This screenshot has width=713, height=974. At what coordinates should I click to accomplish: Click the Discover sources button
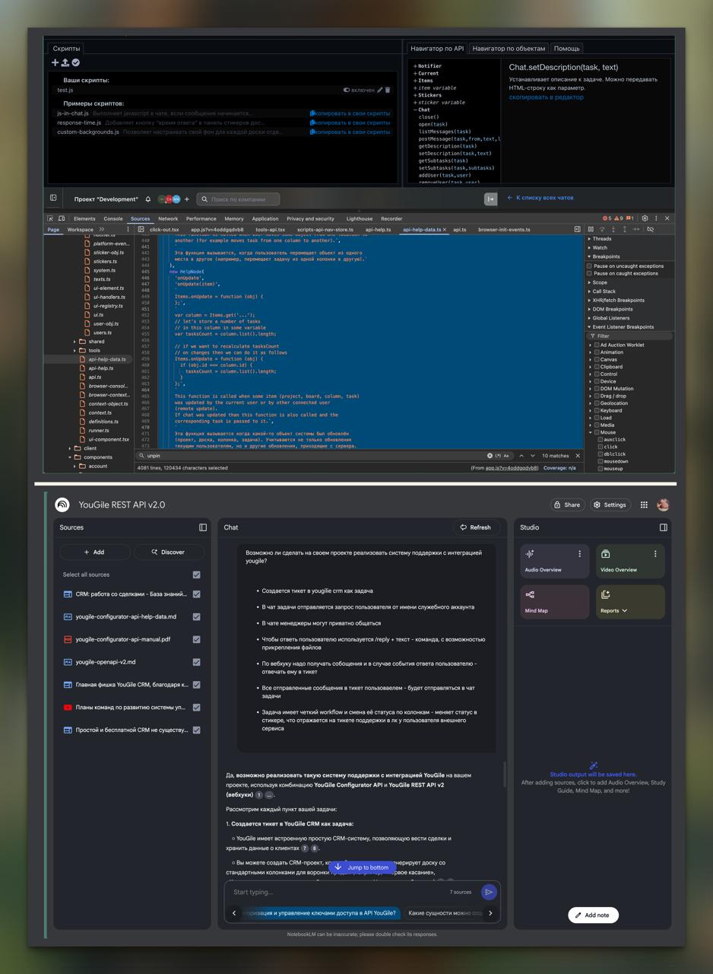[168, 552]
